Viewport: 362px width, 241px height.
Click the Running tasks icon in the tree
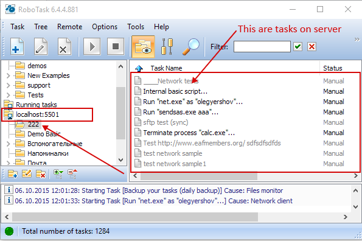(9, 105)
